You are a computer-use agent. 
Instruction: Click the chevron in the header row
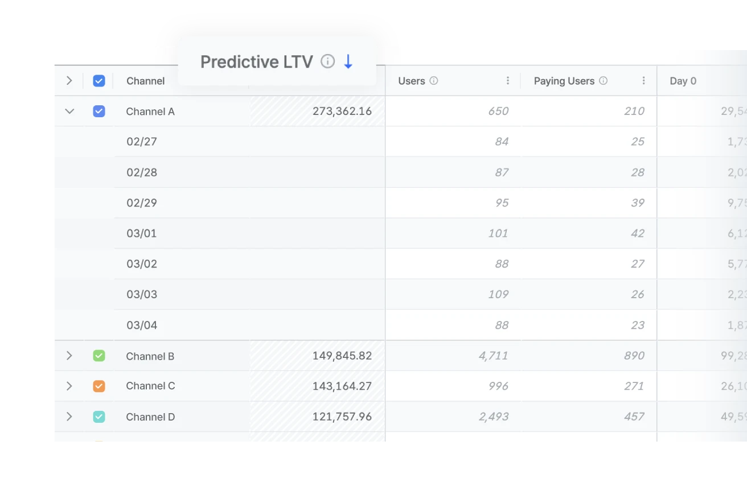pyautogui.click(x=69, y=81)
